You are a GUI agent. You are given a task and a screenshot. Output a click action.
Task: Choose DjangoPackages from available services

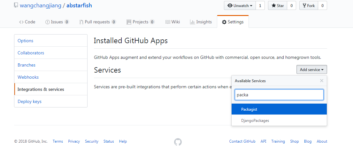tap(279, 121)
